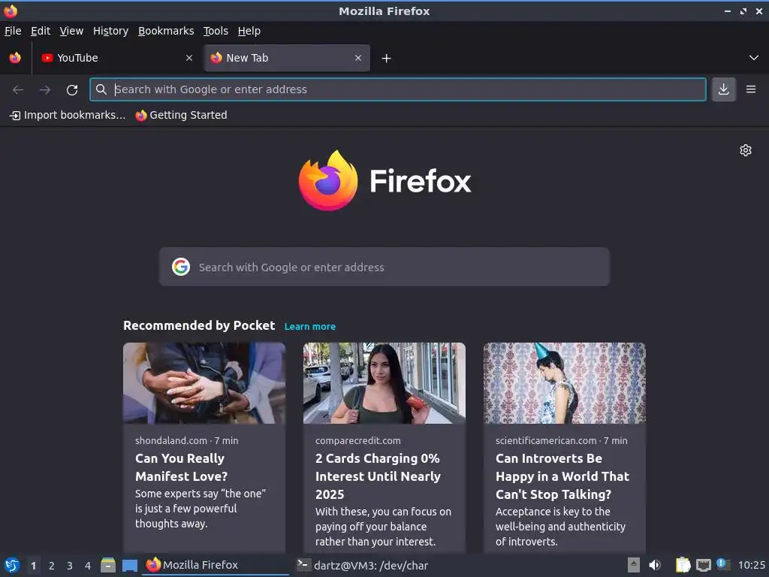Maximize the Mozilla Firefox window
This screenshot has width=769, height=577.
(x=743, y=11)
